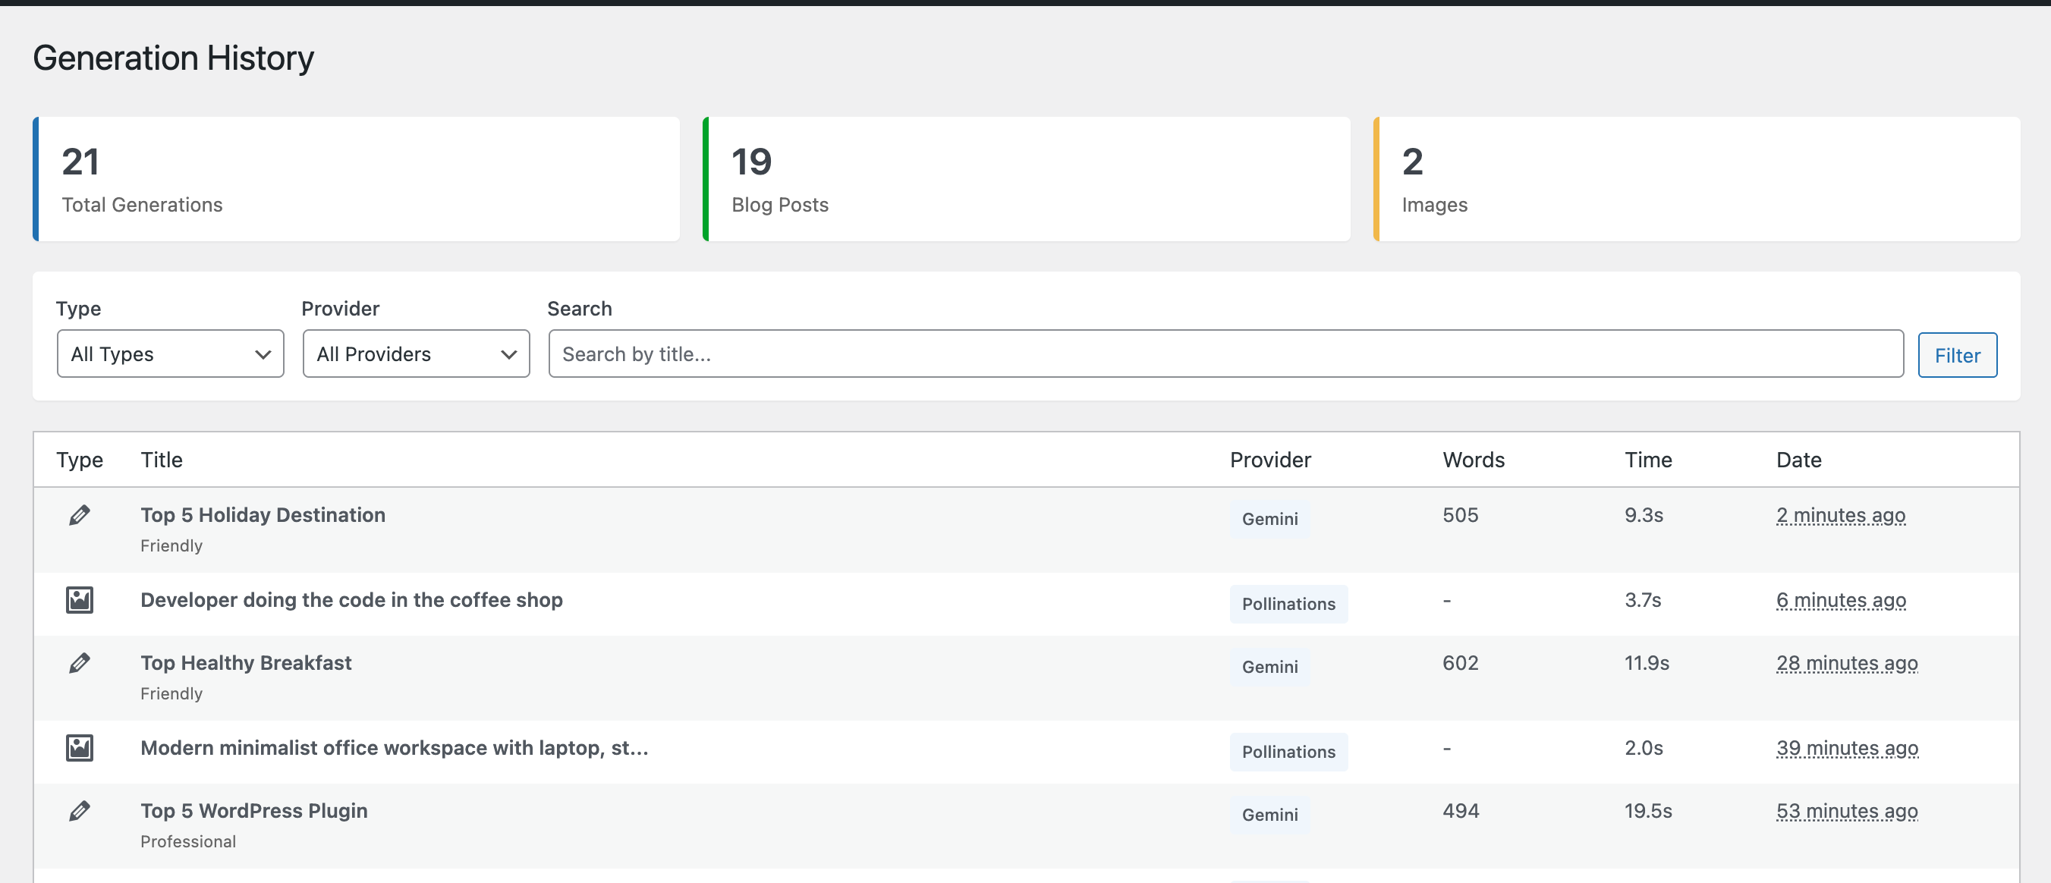
Task: Open Top 5 Holiday Destination title
Action: (263, 515)
